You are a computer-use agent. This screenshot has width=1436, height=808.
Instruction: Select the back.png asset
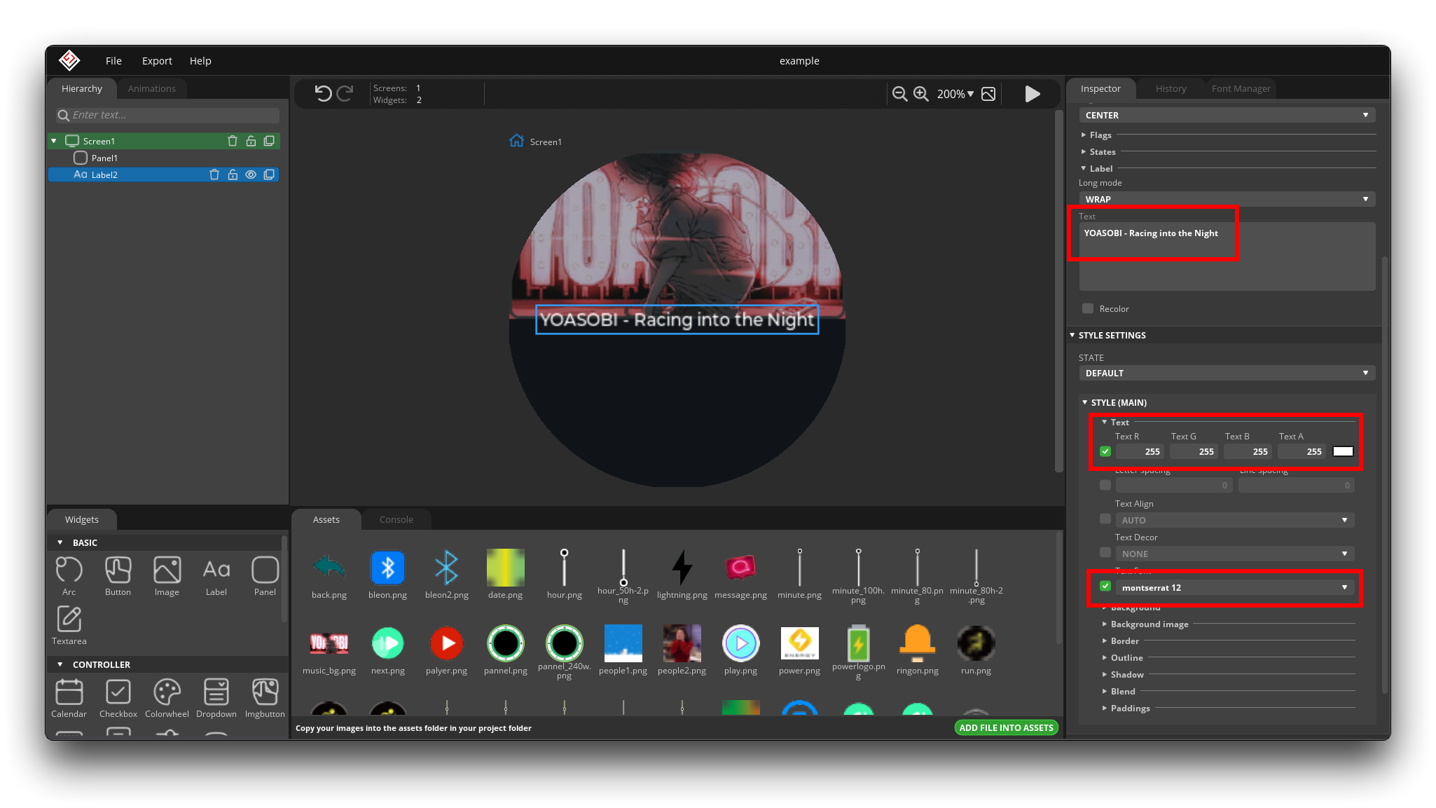pos(329,575)
